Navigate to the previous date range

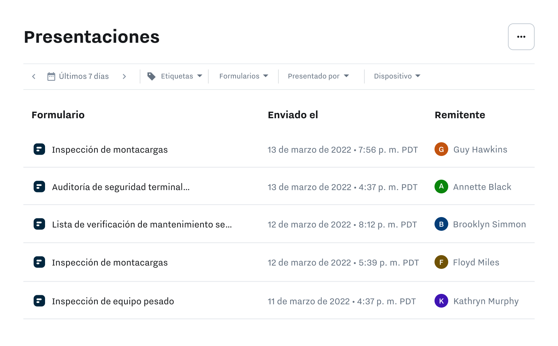[x=34, y=76]
